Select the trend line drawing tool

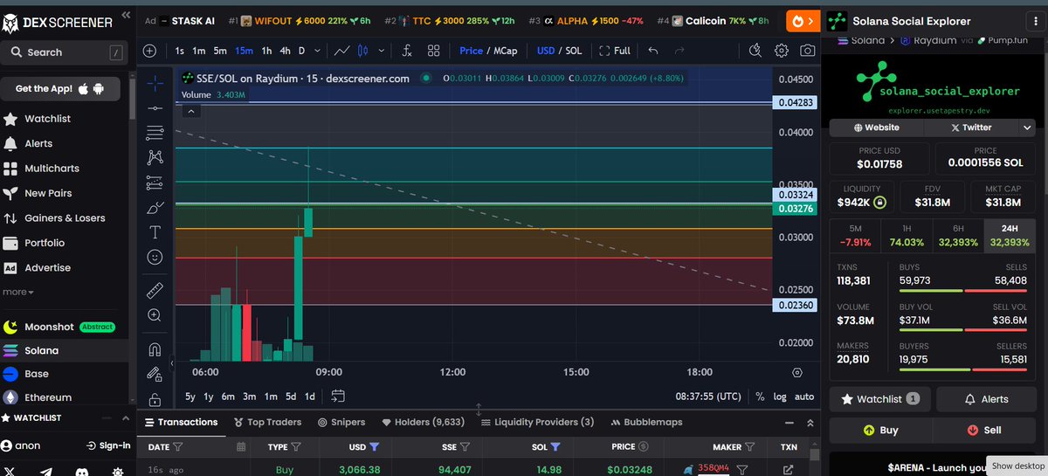(155, 107)
